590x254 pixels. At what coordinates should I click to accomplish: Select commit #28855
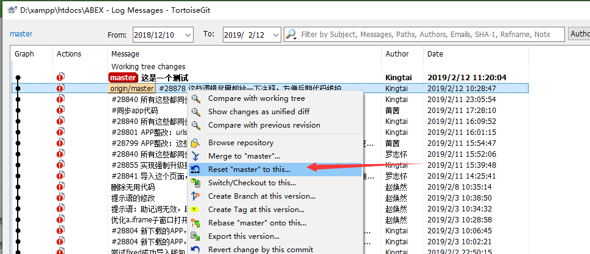pos(149,165)
